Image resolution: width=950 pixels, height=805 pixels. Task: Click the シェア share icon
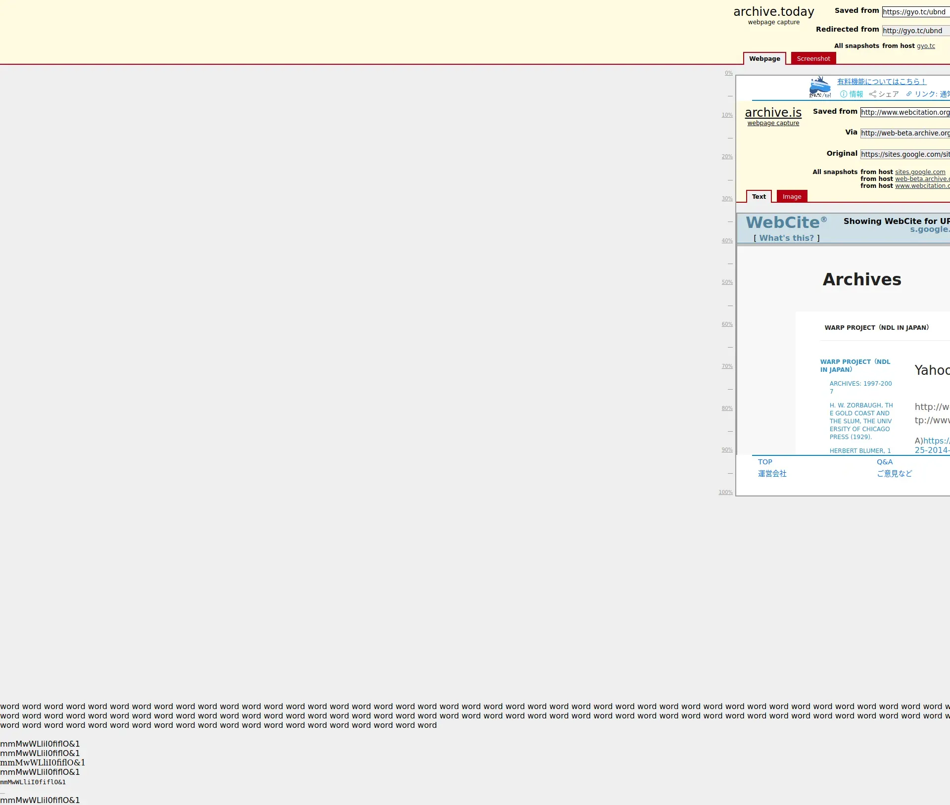(x=872, y=94)
